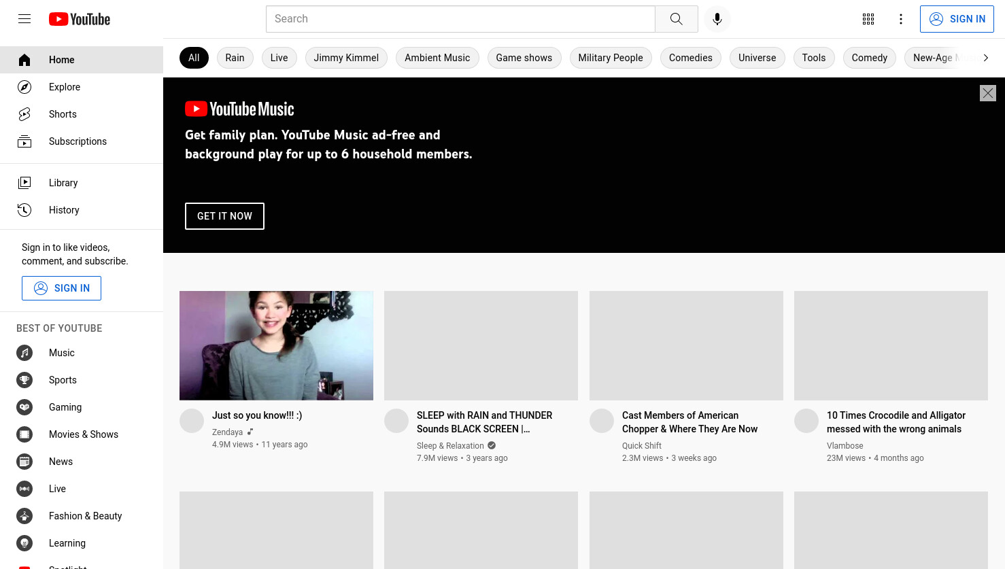Screen dimensions: 1005x569
Task: Close the YouTube Music banner
Action: (x=988, y=93)
